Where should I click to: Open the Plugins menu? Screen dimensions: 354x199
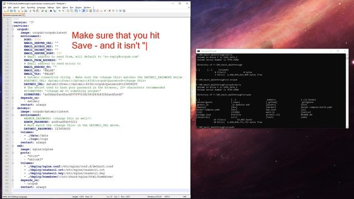pyautogui.click(x=79, y=7)
